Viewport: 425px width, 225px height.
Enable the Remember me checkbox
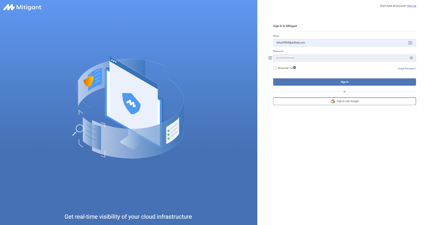[x=275, y=68]
